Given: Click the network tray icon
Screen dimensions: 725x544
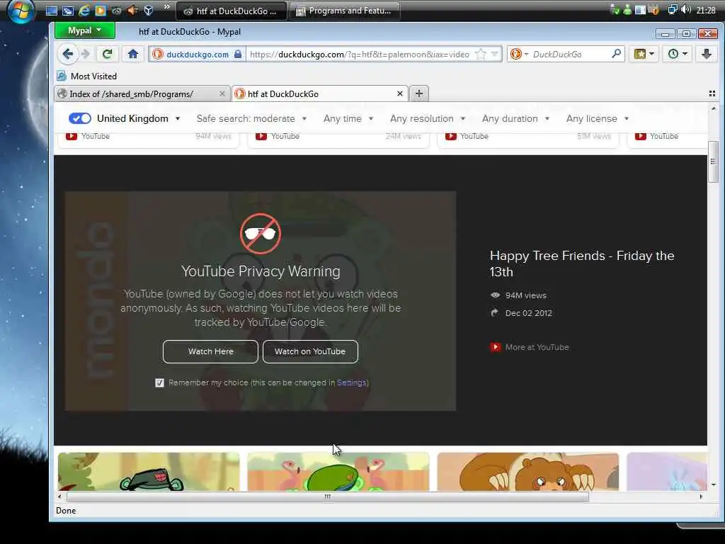Looking at the screenshot, I should (673, 10).
